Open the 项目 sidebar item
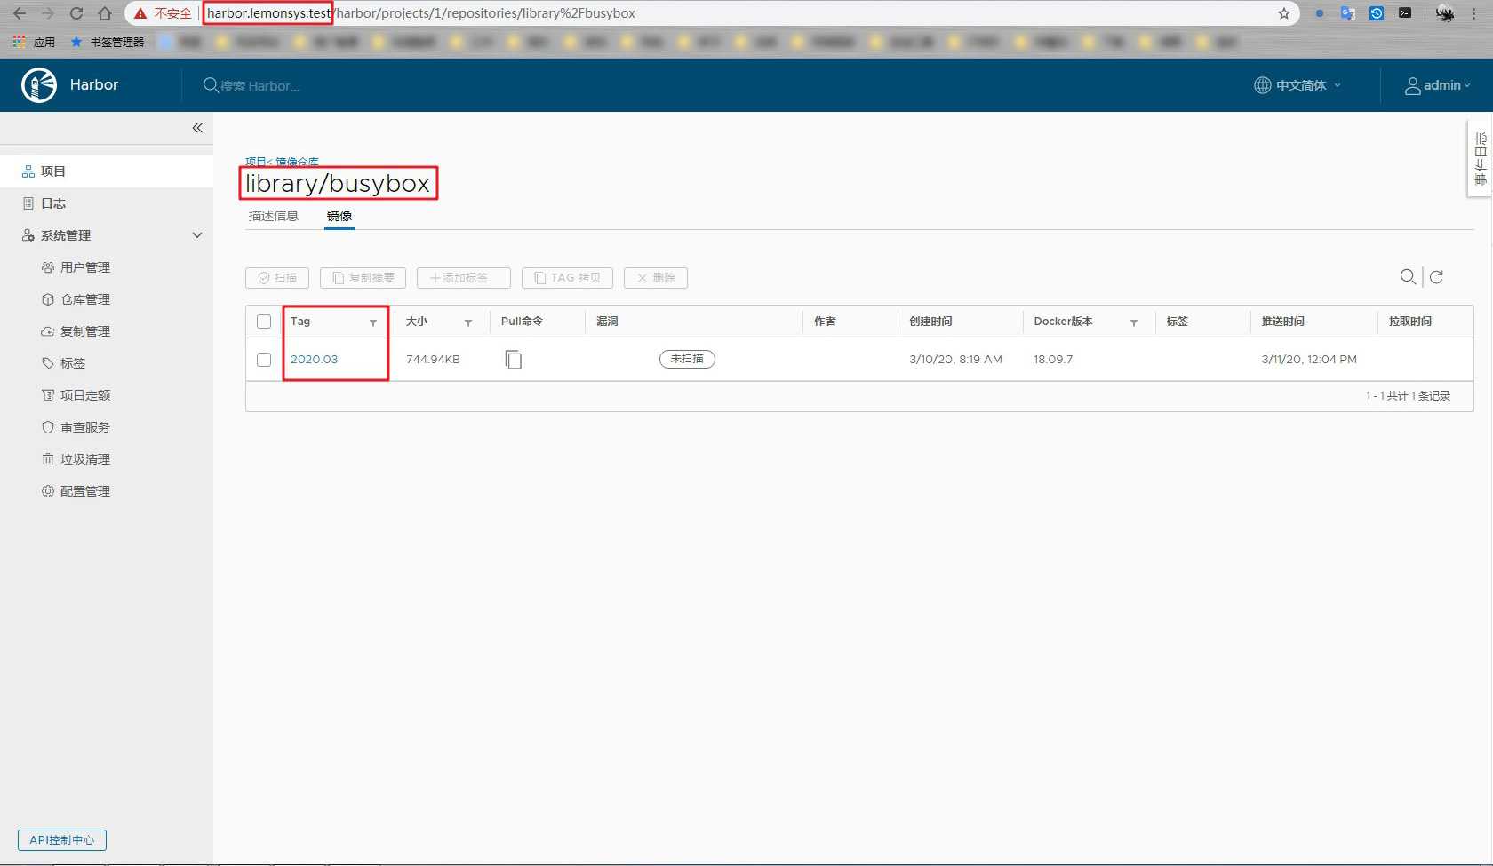Screen dimensions: 1493x866 [x=107, y=171]
